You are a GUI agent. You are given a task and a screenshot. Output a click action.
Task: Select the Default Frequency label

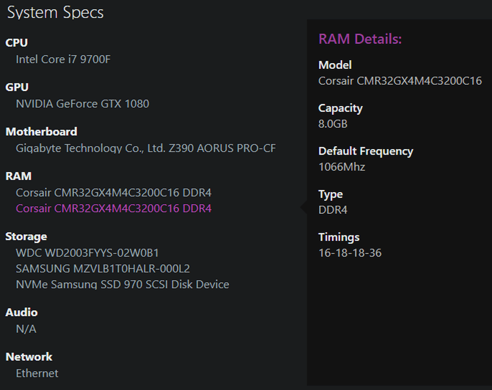(366, 151)
